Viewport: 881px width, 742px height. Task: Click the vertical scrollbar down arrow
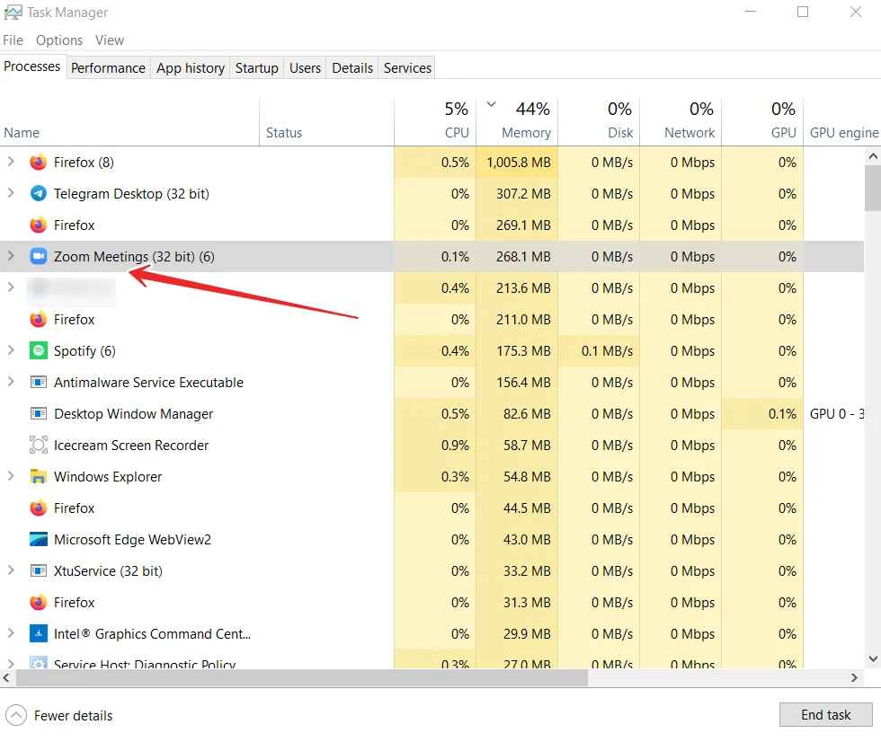873,659
